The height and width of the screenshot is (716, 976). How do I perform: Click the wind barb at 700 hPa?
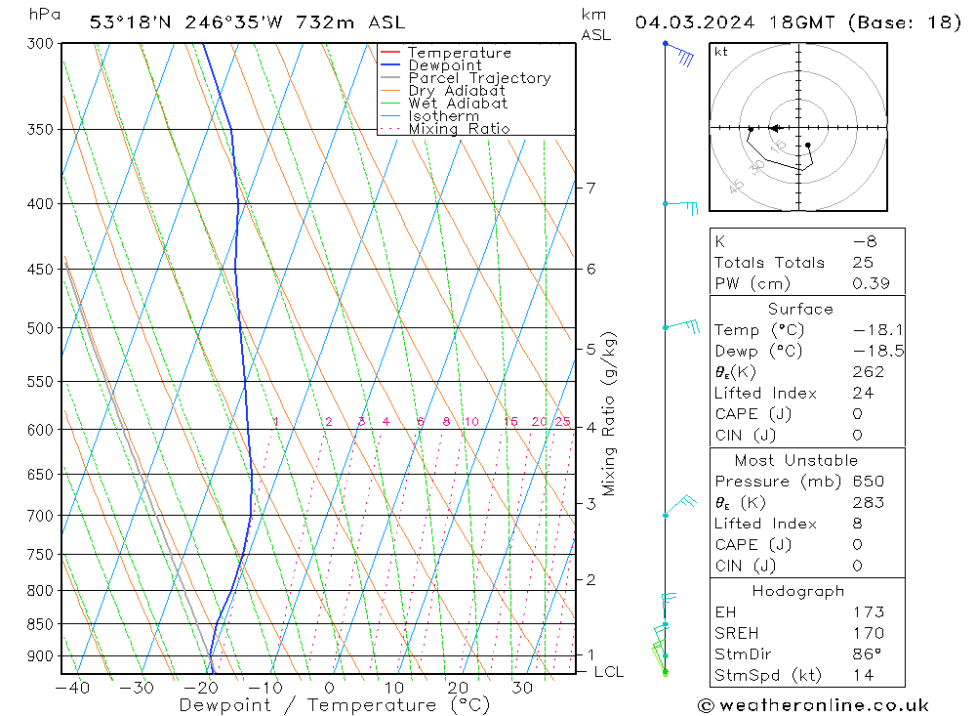(679, 505)
